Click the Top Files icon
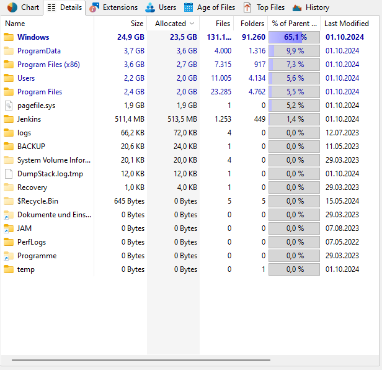Screen dimensions: 382x370 tap(248, 7)
